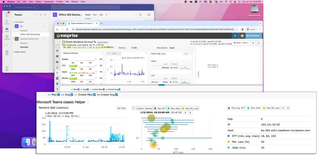This screenshot has height=157, width=318.
Task: Open more options for Exoprise Systems Inc. team
Action: coord(44,39)
